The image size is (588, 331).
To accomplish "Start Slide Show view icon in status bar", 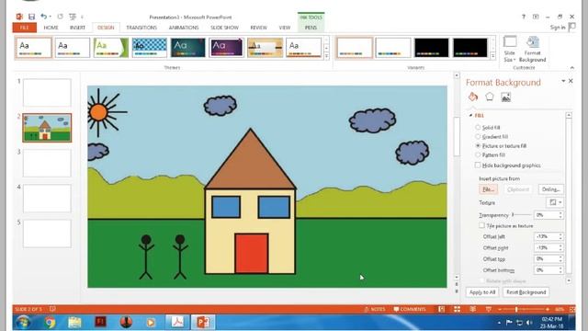I will coord(488,309).
